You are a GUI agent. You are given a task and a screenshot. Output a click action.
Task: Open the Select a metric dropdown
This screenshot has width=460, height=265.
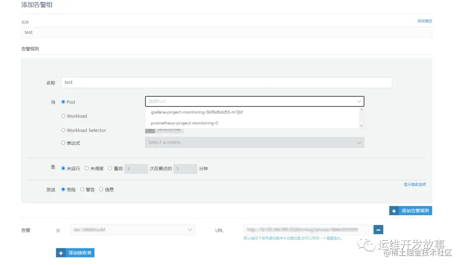pyautogui.click(x=255, y=142)
